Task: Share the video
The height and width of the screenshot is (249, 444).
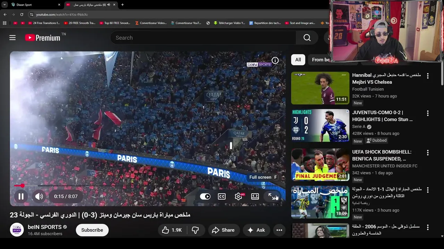Action: tap(223, 230)
